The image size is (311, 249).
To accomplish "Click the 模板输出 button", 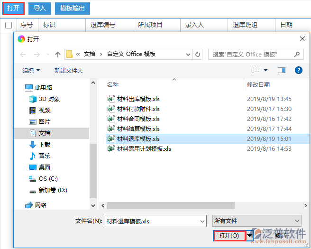I will point(73,9).
